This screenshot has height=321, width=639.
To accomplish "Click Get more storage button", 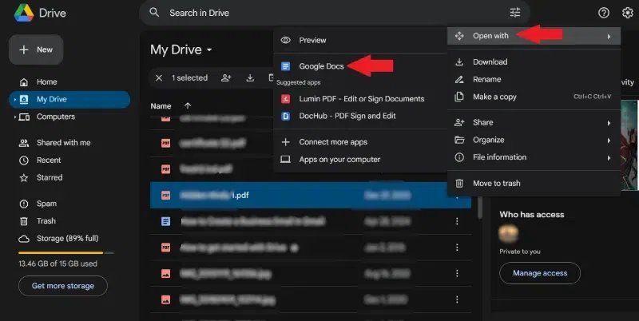I will [63, 286].
